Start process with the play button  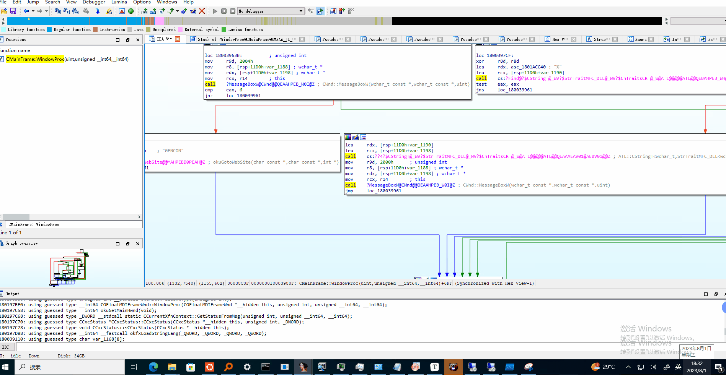point(215,11)
